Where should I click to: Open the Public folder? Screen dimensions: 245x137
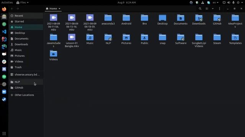pos(144,39)
